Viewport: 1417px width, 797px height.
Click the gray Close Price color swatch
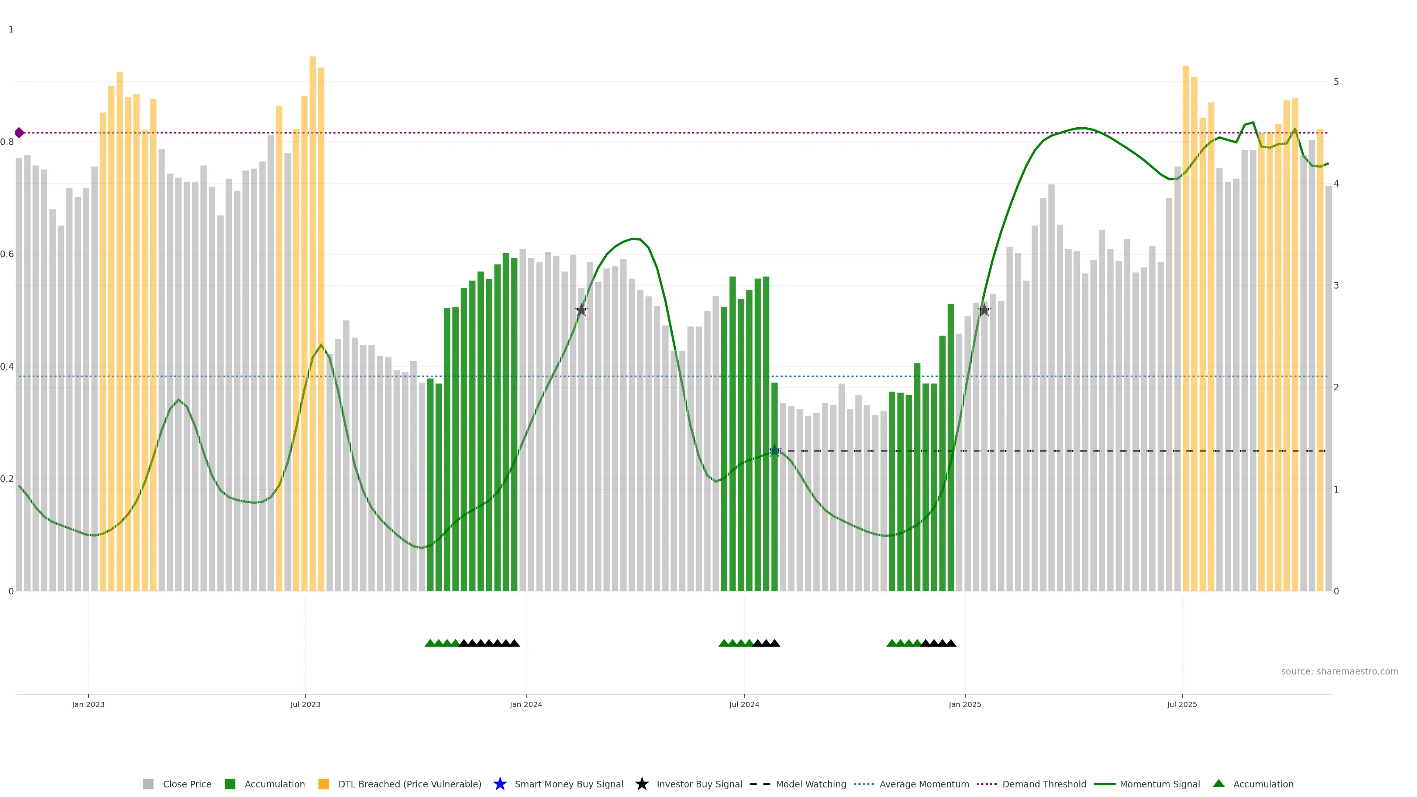click(148, 784)
